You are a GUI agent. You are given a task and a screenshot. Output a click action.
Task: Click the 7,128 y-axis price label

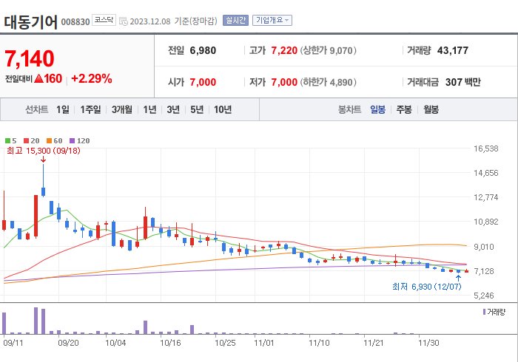click(x=484, y=271)
